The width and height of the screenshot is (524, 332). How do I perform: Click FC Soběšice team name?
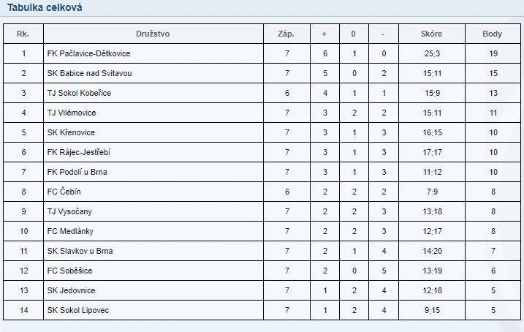tap(69, 271)
